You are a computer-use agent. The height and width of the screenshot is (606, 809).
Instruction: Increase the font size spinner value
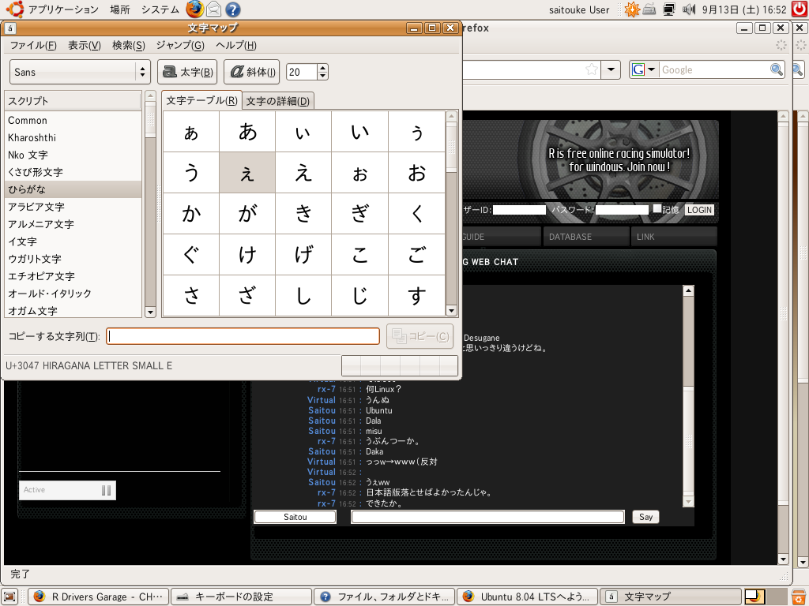322,68
